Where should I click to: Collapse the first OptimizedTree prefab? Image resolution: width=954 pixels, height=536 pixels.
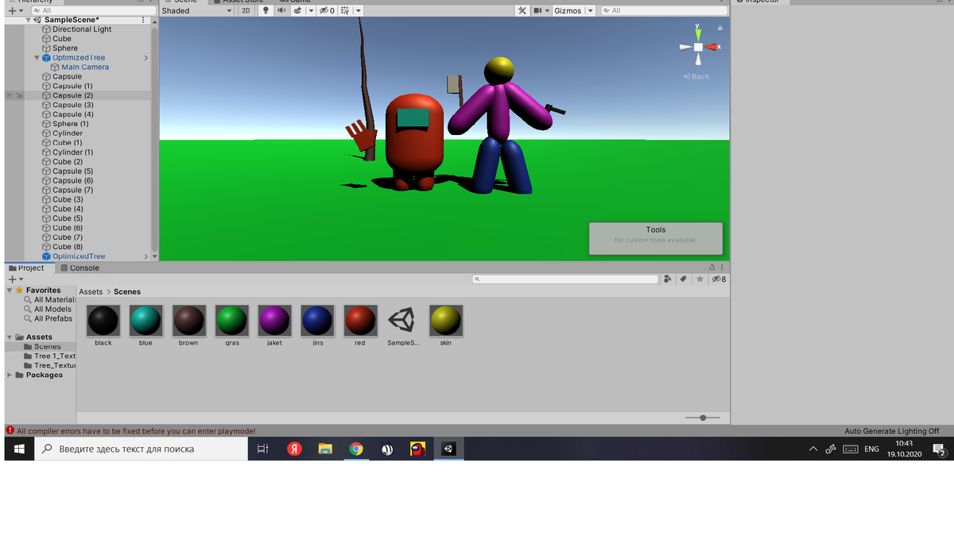pos(37,58)
